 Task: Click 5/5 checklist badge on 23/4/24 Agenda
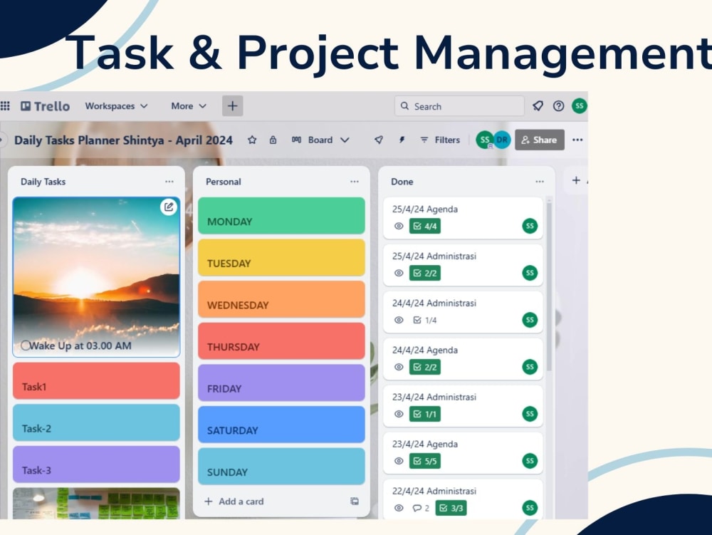425,461
